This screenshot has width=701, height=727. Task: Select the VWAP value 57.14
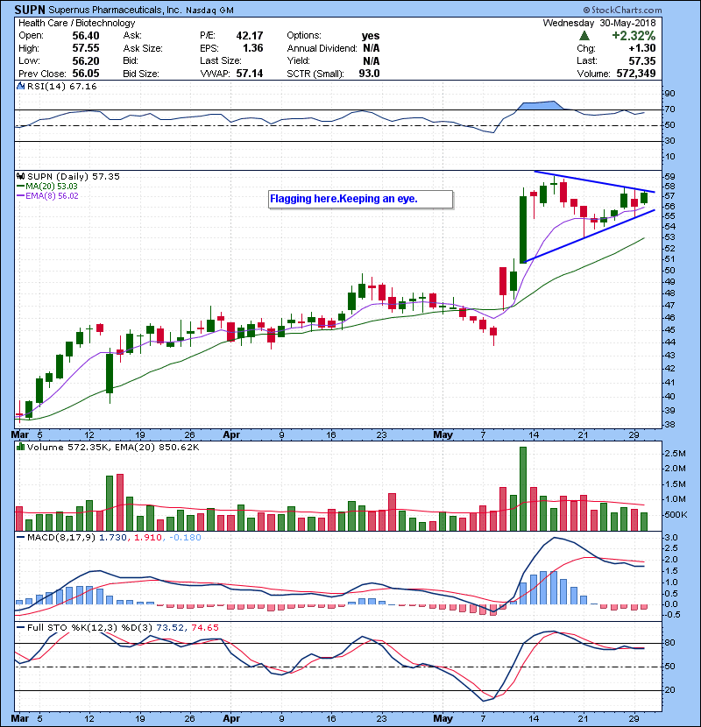[250, 74]
